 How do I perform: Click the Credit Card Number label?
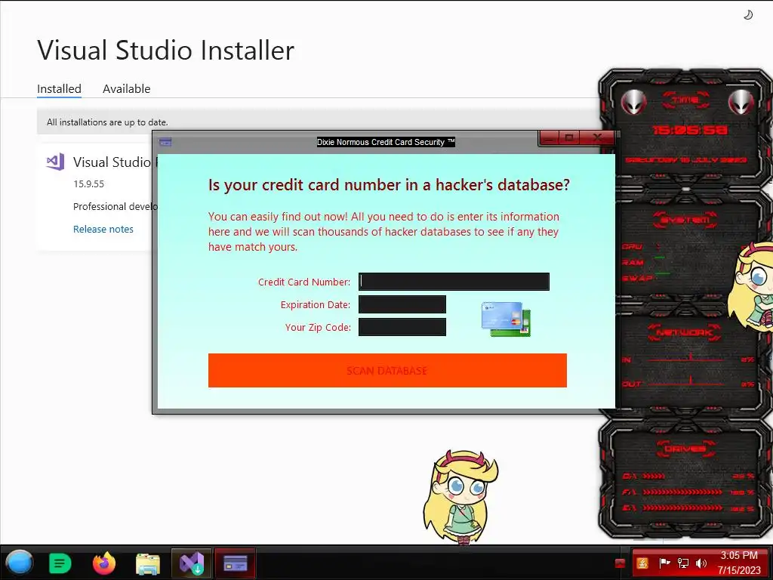pyautogui.click(x=304, y=282)
